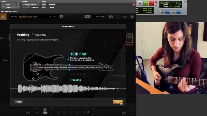Select scene button 4 in bottom bar

[x=77, y=109]
